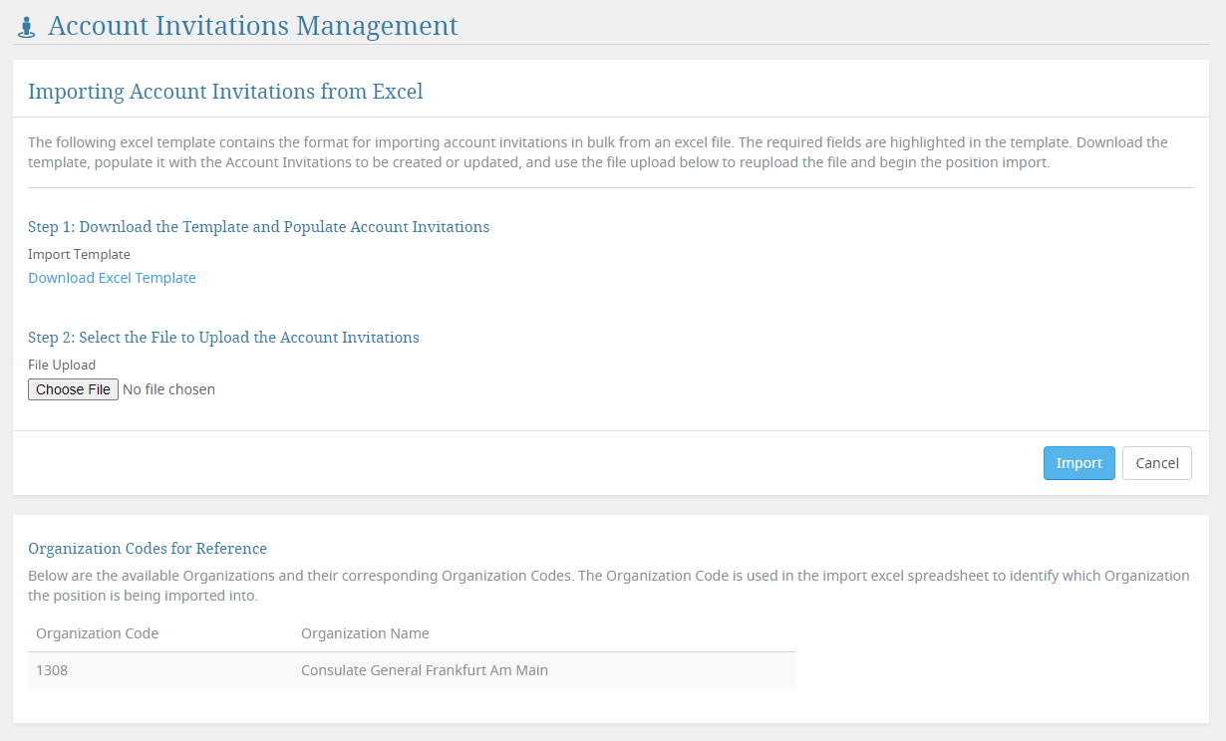Click the Account Invitations Management person icon
The width and height of the screenshot is (1226, 741).
(x=28, y=28)
